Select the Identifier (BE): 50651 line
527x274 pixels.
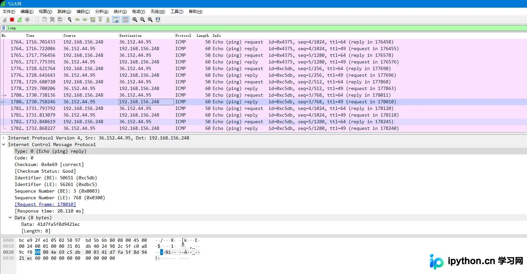(56, 178)
